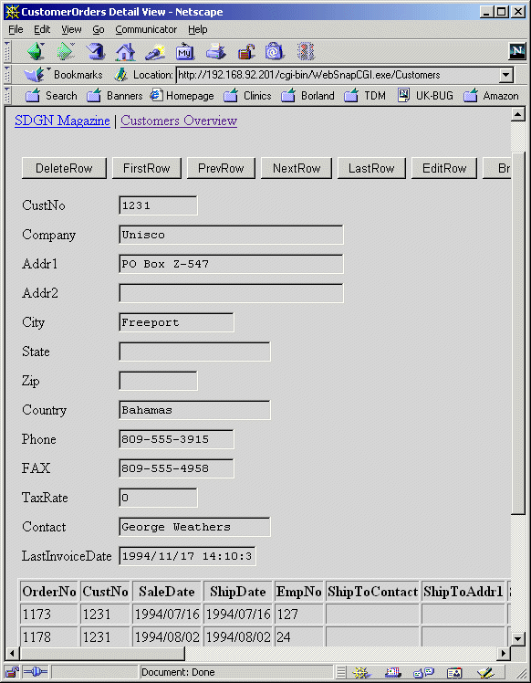Click the My Netscape toolbar icon
The width and height of the screenshot is (531, 683).
185,52
